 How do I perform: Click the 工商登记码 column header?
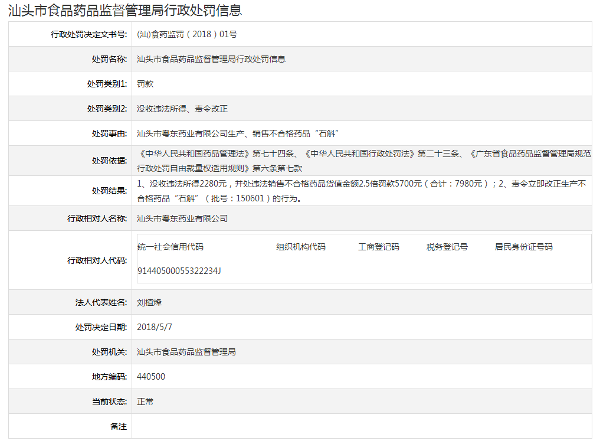pos(378,247)
